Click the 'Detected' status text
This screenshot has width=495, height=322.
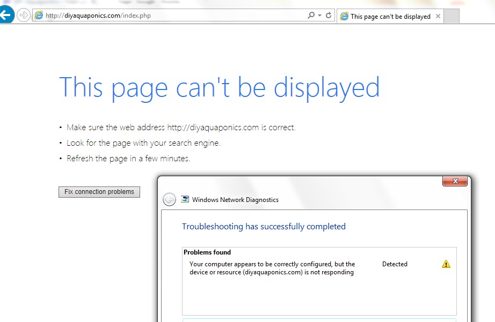pos(395,264)
